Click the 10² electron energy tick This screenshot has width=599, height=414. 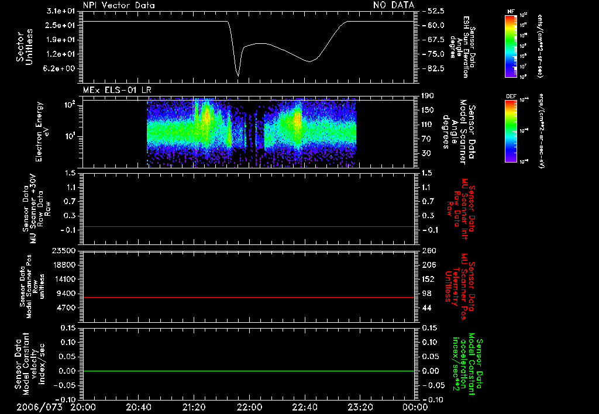click(x=70, y=105)
